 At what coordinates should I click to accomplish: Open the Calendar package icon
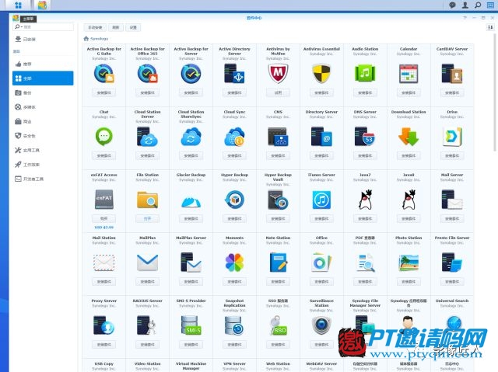(409, 74)
